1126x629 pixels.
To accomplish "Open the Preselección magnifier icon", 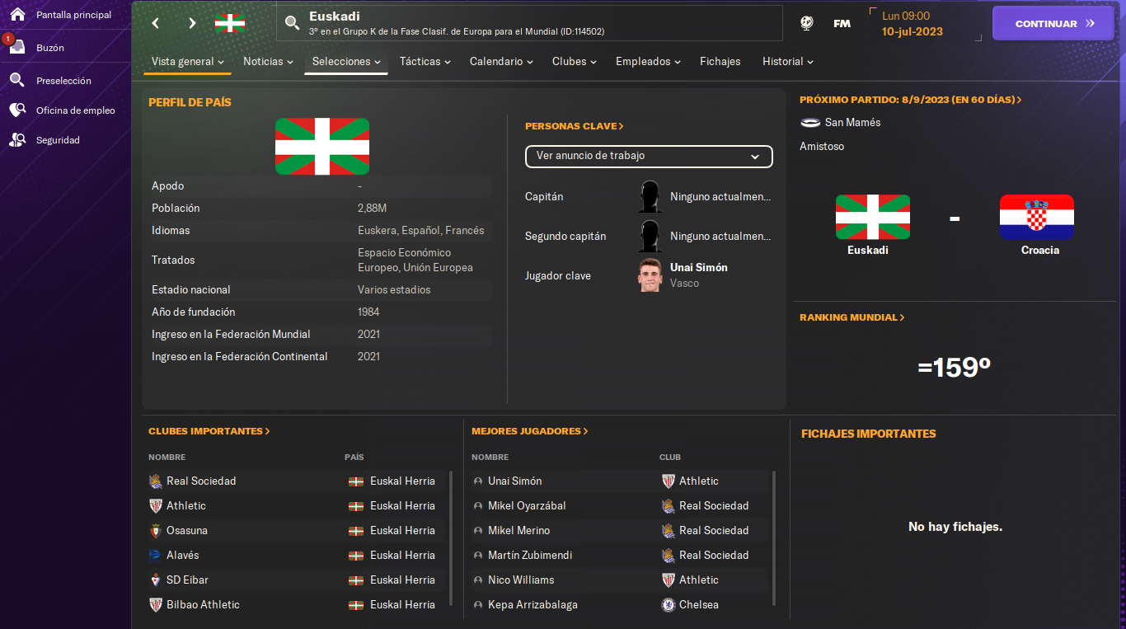I will tap(17, 80).
